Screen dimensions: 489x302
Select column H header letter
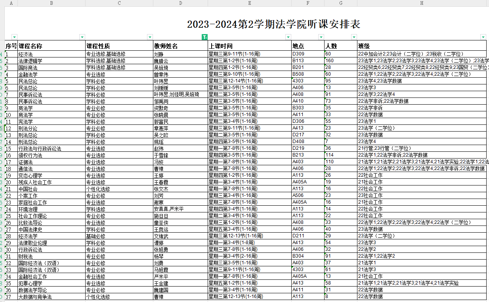422,3
